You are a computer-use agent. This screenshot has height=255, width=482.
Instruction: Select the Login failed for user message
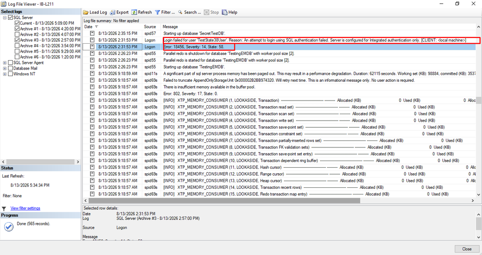315,40
